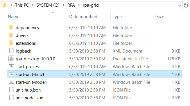Viewport: 190px width, 106px height.
Task: Click date modified of dependency folder
Action: click(87, 28)
